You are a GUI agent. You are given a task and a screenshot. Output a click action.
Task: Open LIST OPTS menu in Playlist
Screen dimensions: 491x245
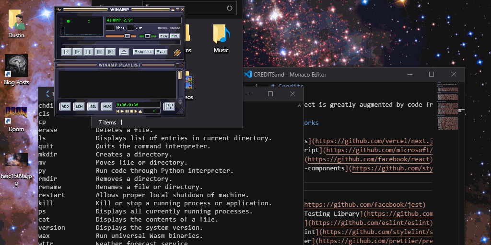point(169,107)
